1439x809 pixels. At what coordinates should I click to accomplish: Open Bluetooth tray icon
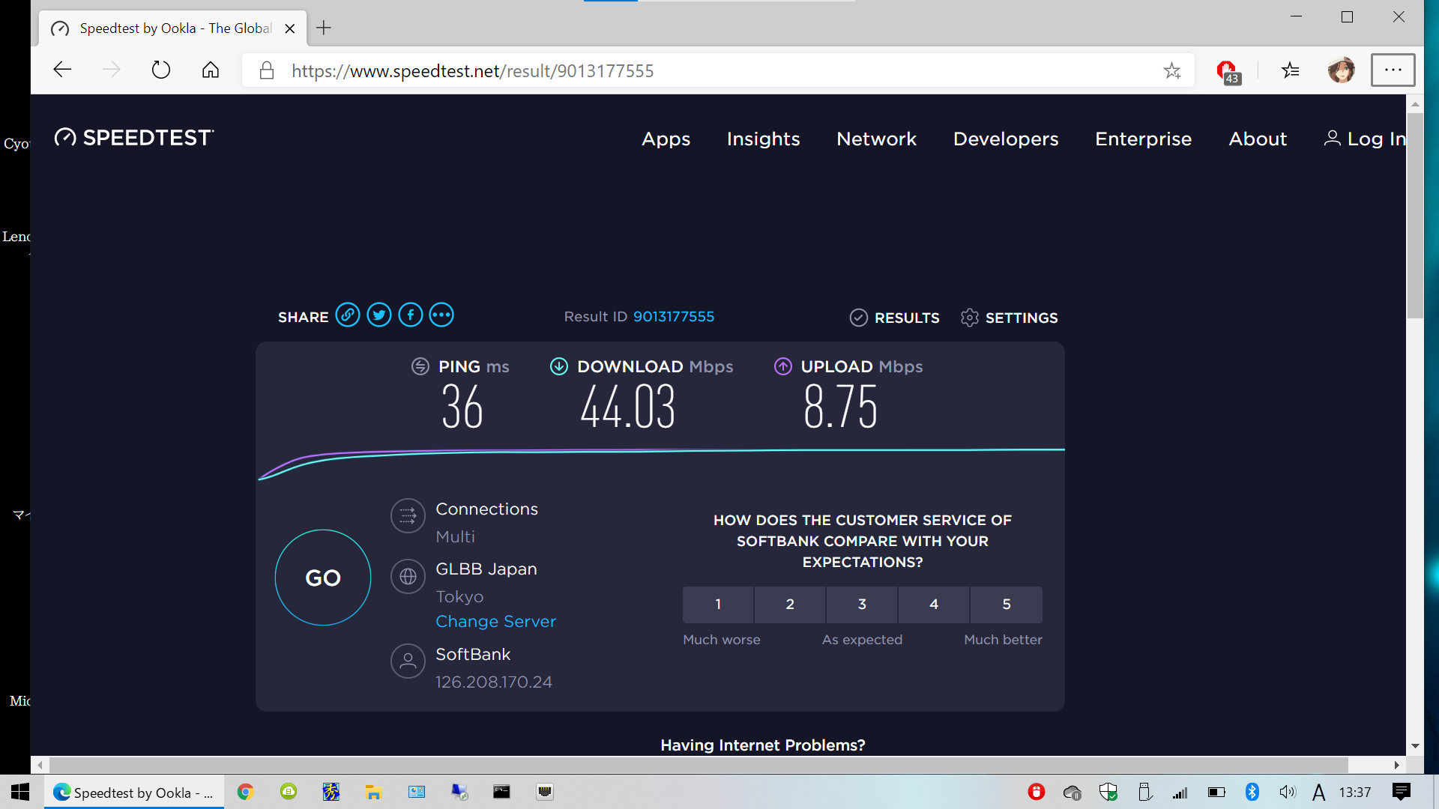point(1252,792)
